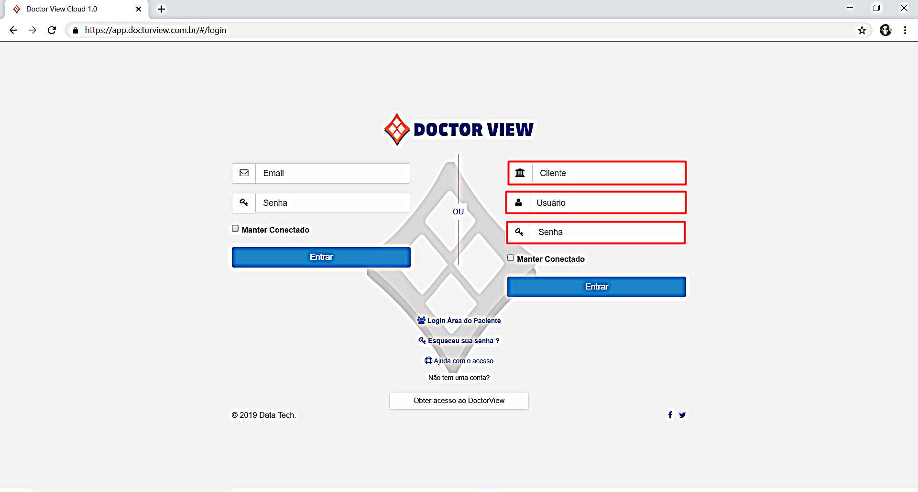Click the Doctor View diamond logo

(397, 129)
